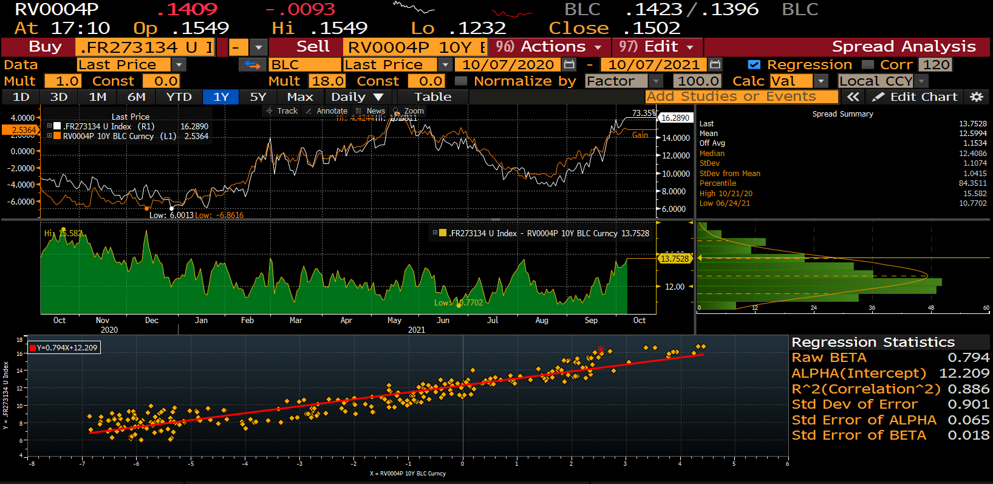Image resolution: width=993 pixels, height=484 pixels.
Task: Activate the chart Zoom tool
Action: coord(409,111)
